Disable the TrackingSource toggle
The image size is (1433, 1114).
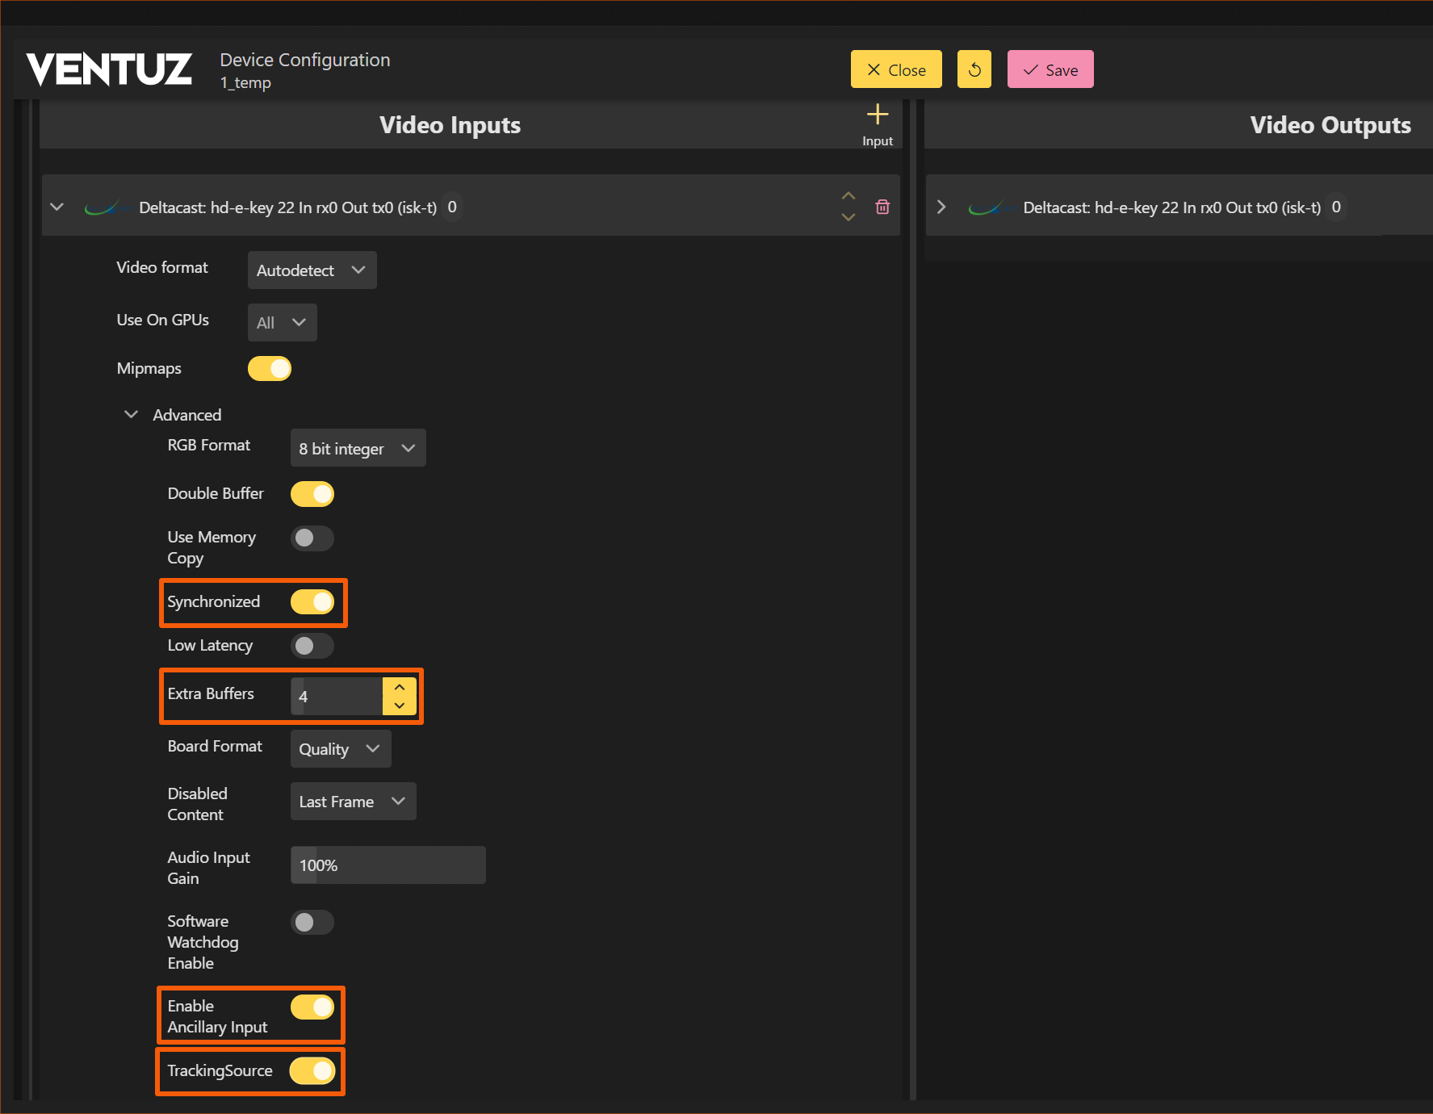312,1071
